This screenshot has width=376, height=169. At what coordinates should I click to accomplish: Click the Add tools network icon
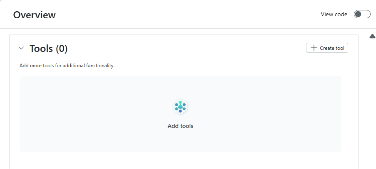click(180, 107)
